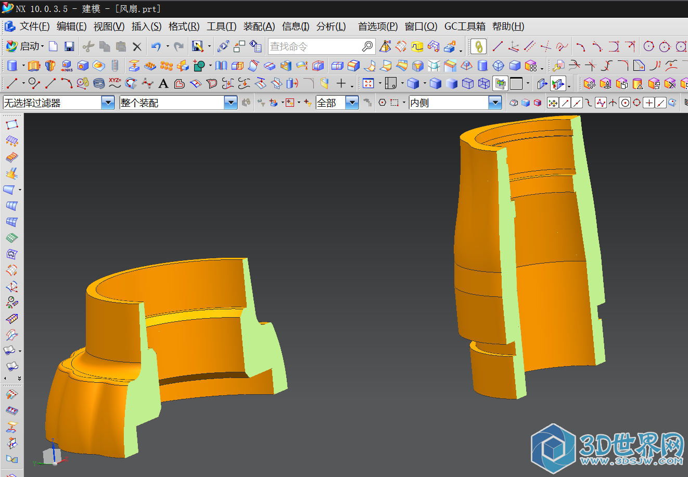Click the Extrude icon
Screen dimensions: 688x477
[34, 66]
